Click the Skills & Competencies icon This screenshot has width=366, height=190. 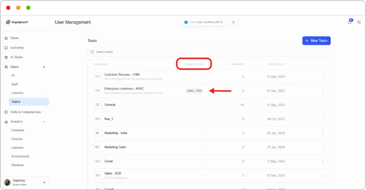[6, 112]
